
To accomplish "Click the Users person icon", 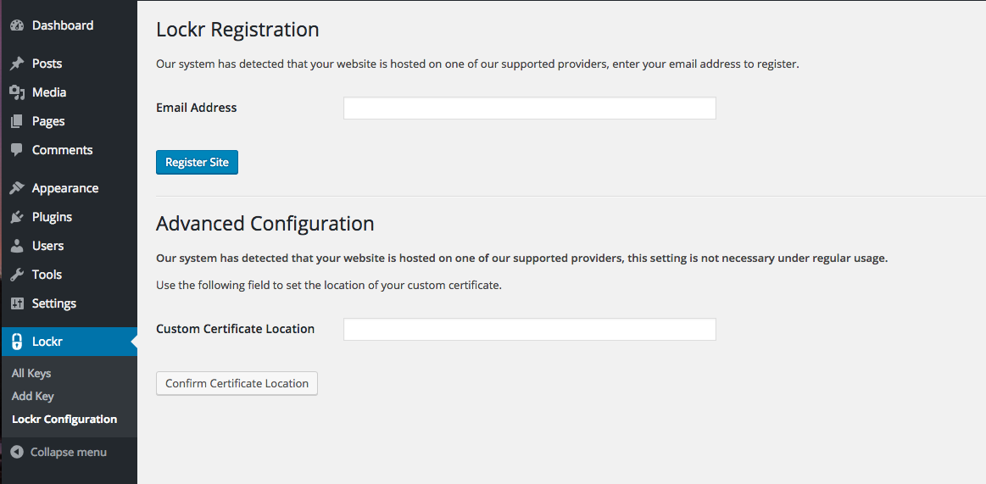I will click(x=17, y=246).
